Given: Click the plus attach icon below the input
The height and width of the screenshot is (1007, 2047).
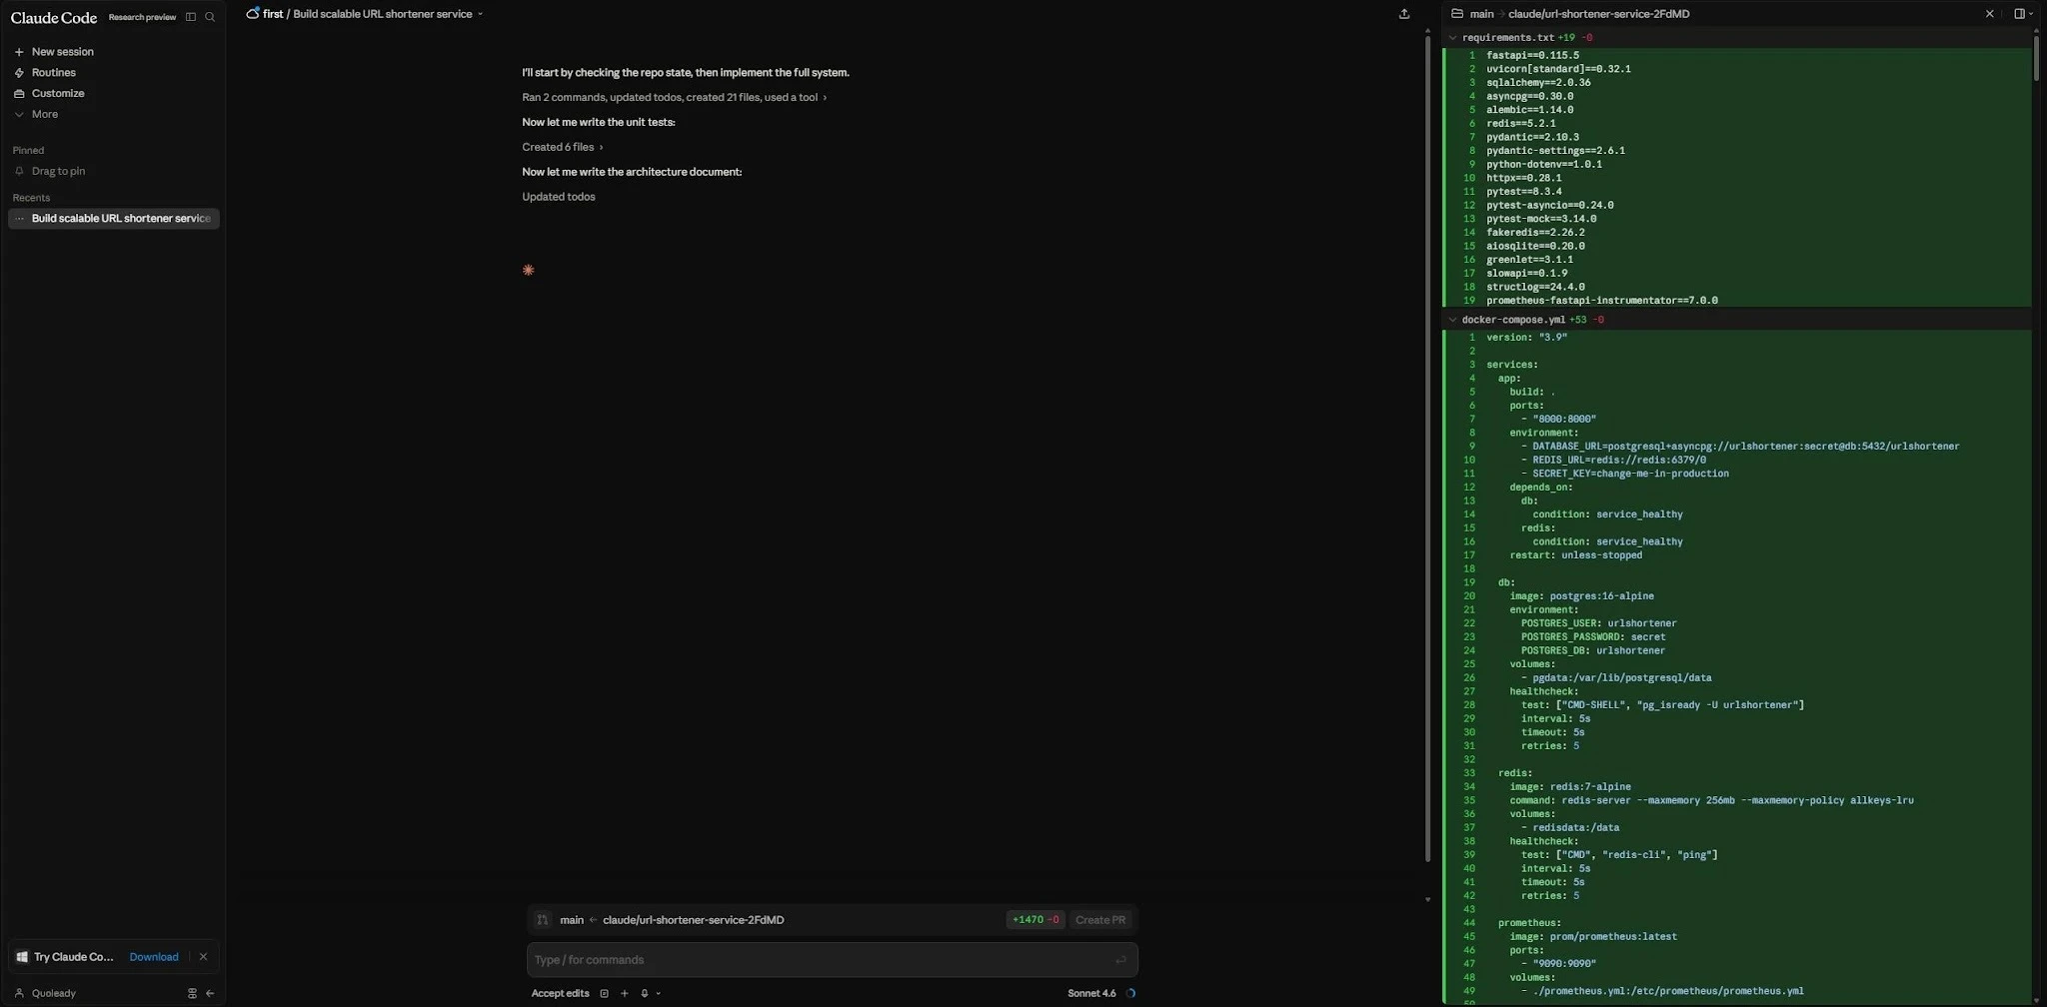Looking at the screenshot, I should pos(625,994).
